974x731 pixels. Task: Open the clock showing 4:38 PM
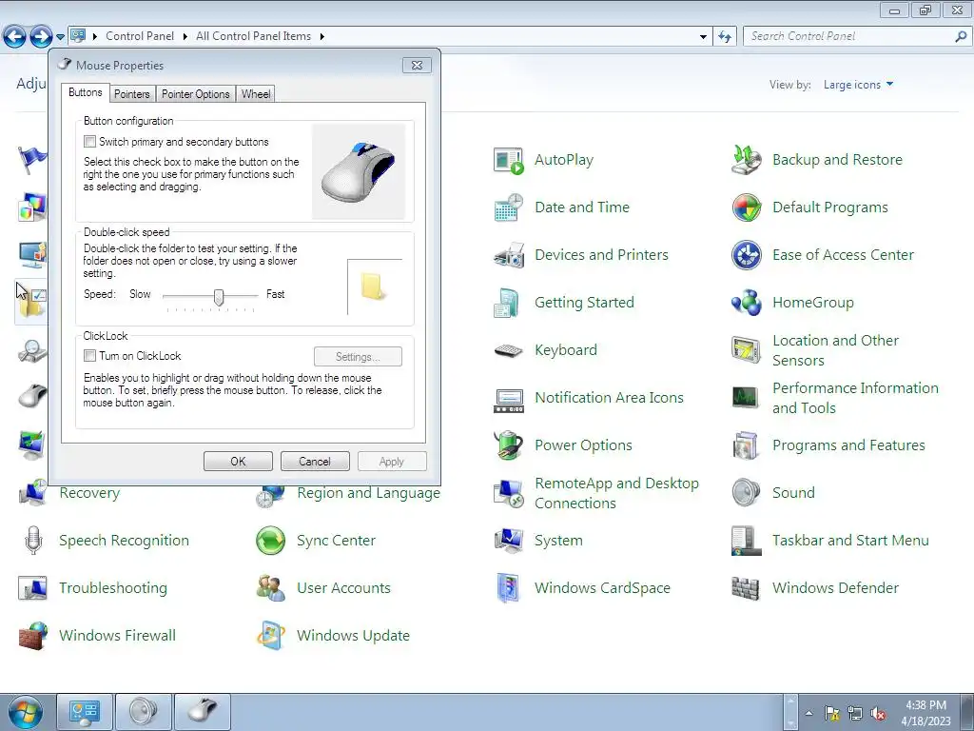925,713
